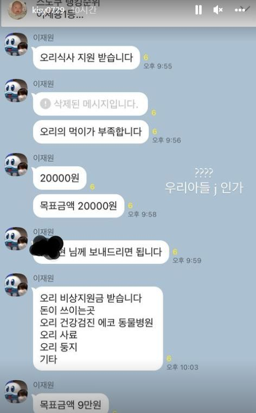This screenshot has width=256, height=413.
Task: Select the deleted message bubble 삭제된 메시지입니다
Action: click(91, 104)
